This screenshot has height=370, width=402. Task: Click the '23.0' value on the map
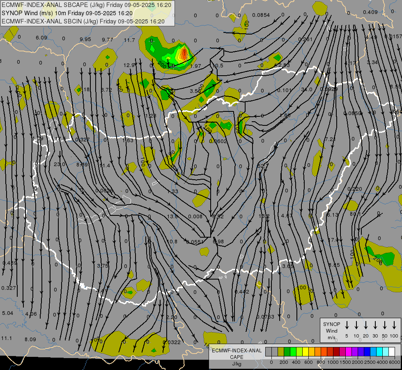pos(60,164)
